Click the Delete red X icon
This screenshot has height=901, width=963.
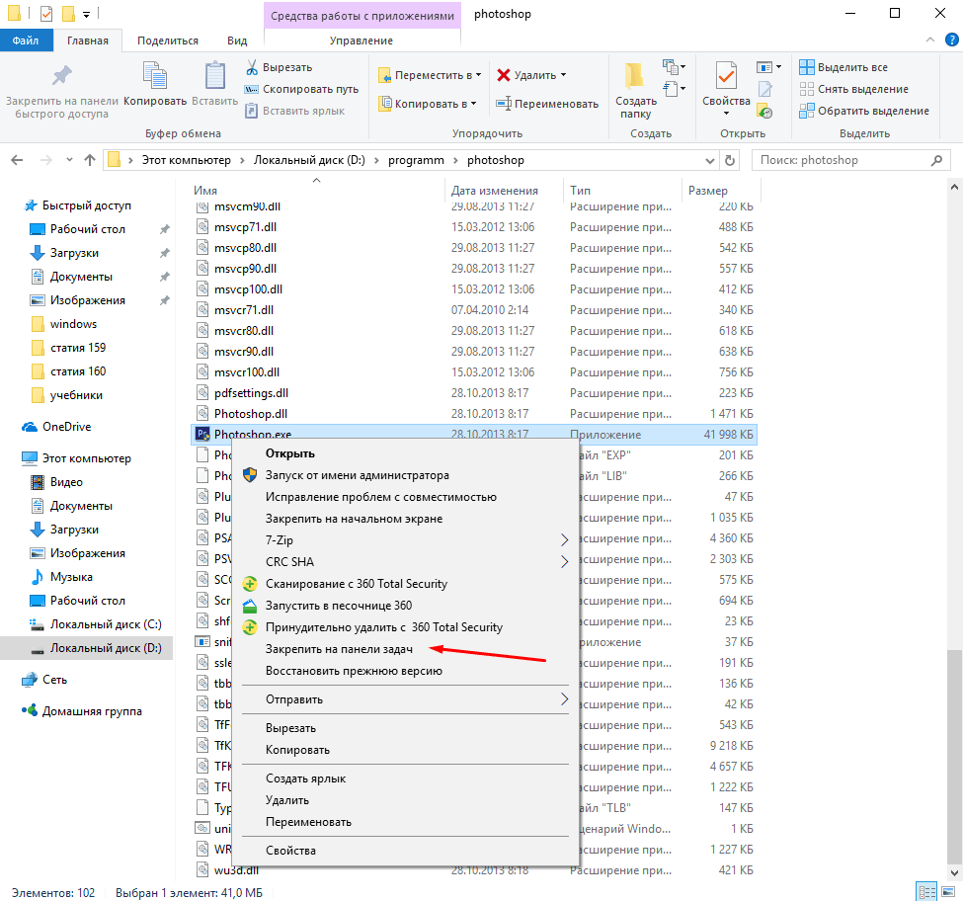point(504,75)
